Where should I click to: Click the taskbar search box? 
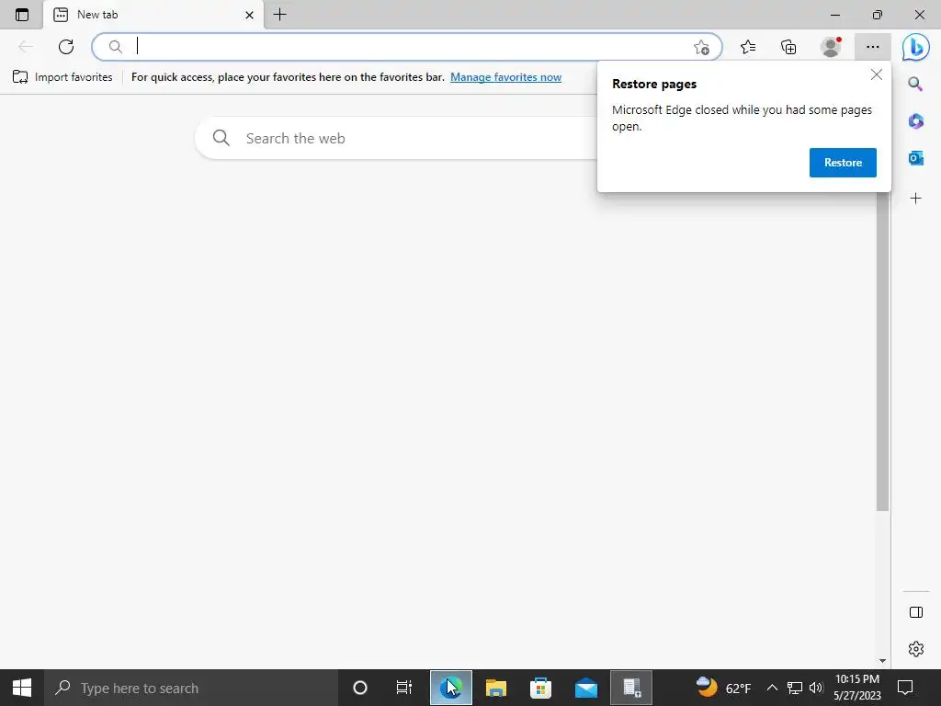point(191,688)
